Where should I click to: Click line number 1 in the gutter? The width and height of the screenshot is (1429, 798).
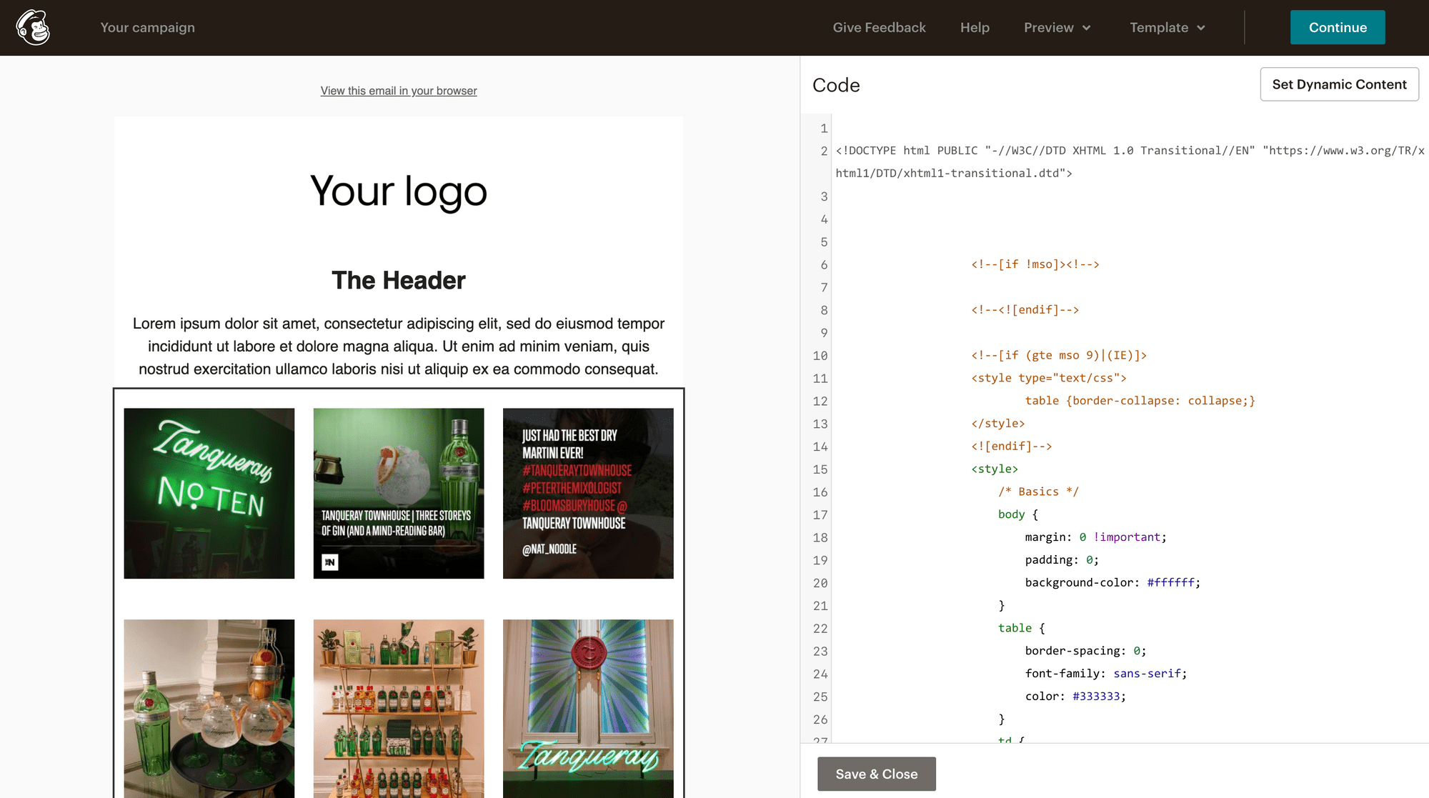click(x=823, y=129)
